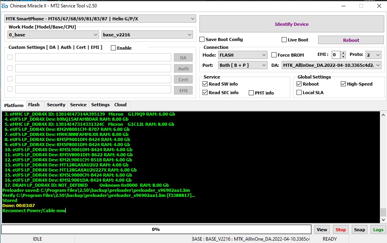
Task: Increase EMI value with up arrow
Action: tap(343, 53)
